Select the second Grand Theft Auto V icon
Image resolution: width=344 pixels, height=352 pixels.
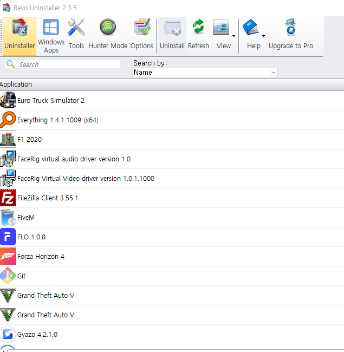pos(8,315)
